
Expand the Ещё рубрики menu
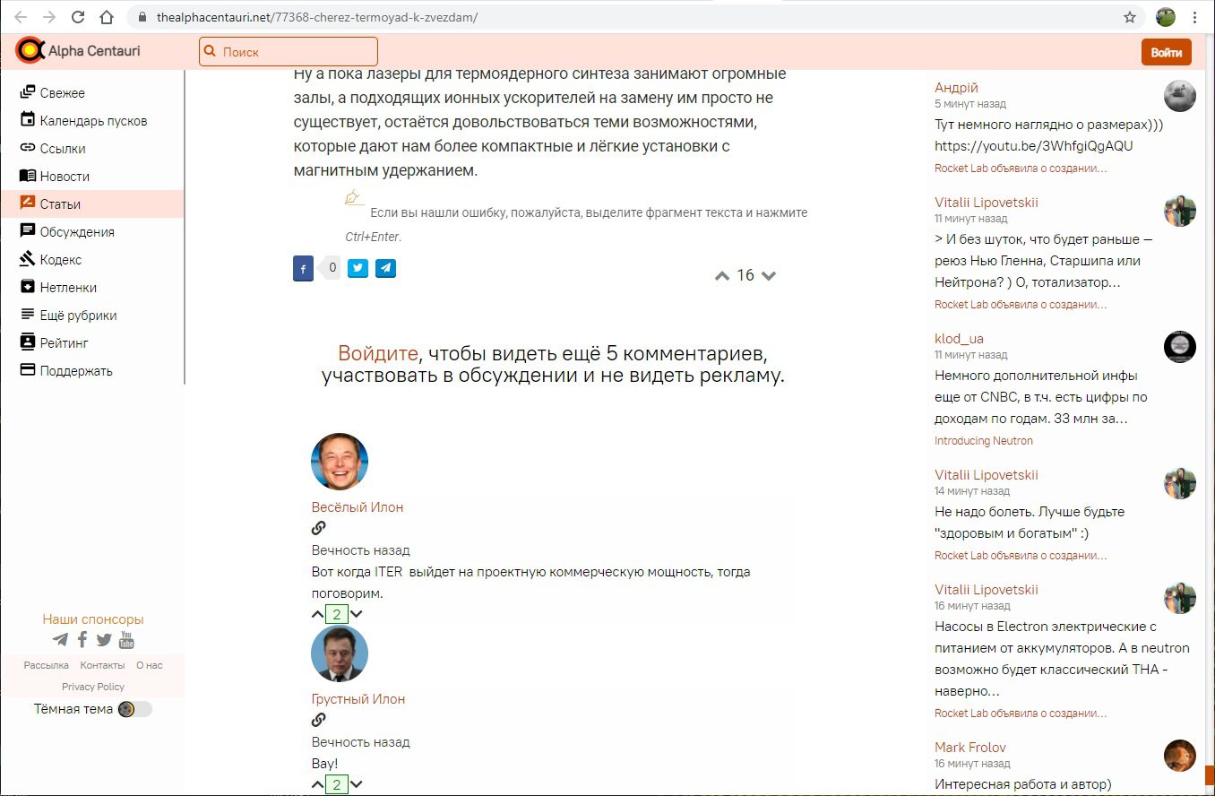pos(78,316)
